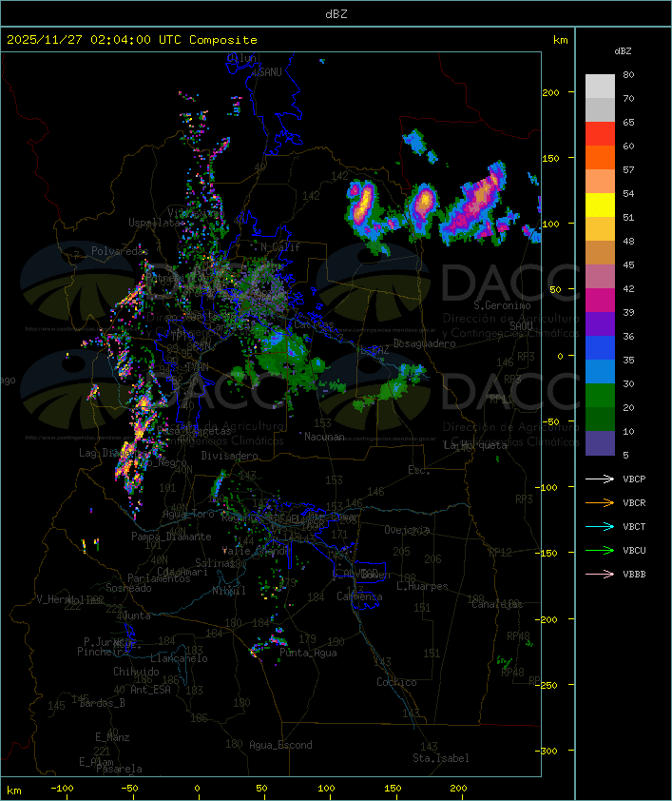Click the -250 tick on right axis
Screen dimensions: 672x801
(548, 685)
